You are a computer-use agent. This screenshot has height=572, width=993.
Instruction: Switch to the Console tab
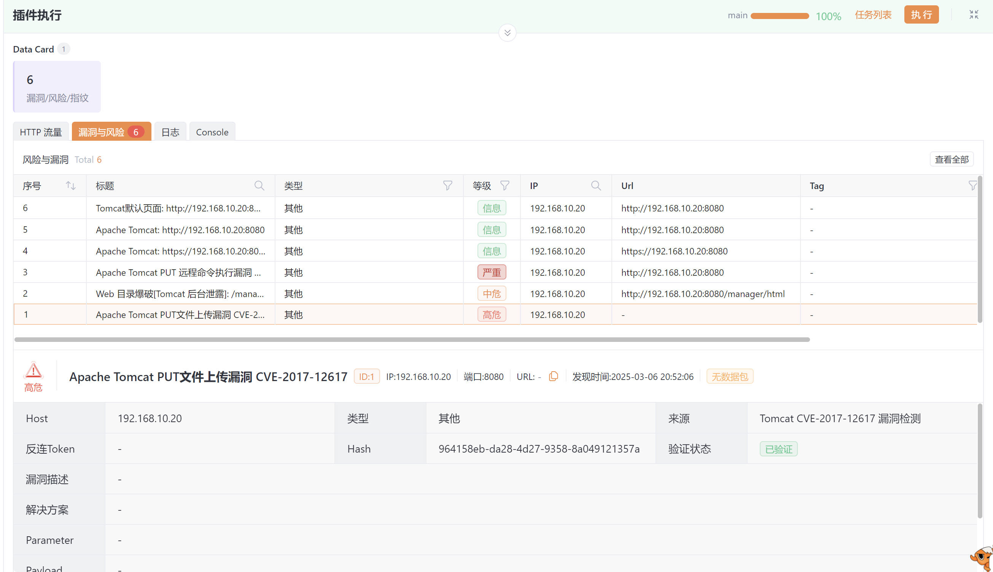pos(212,132)
